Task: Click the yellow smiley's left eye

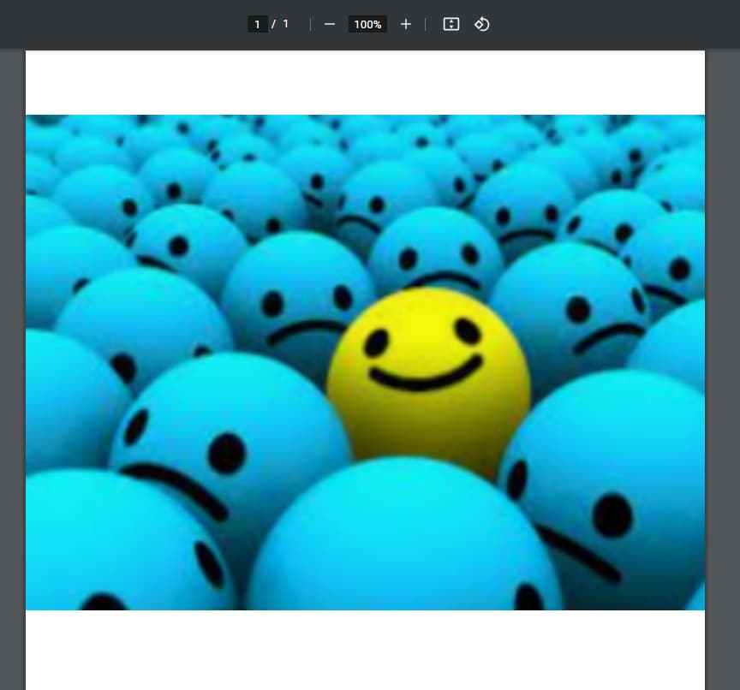Action: [x=376, y=343]
